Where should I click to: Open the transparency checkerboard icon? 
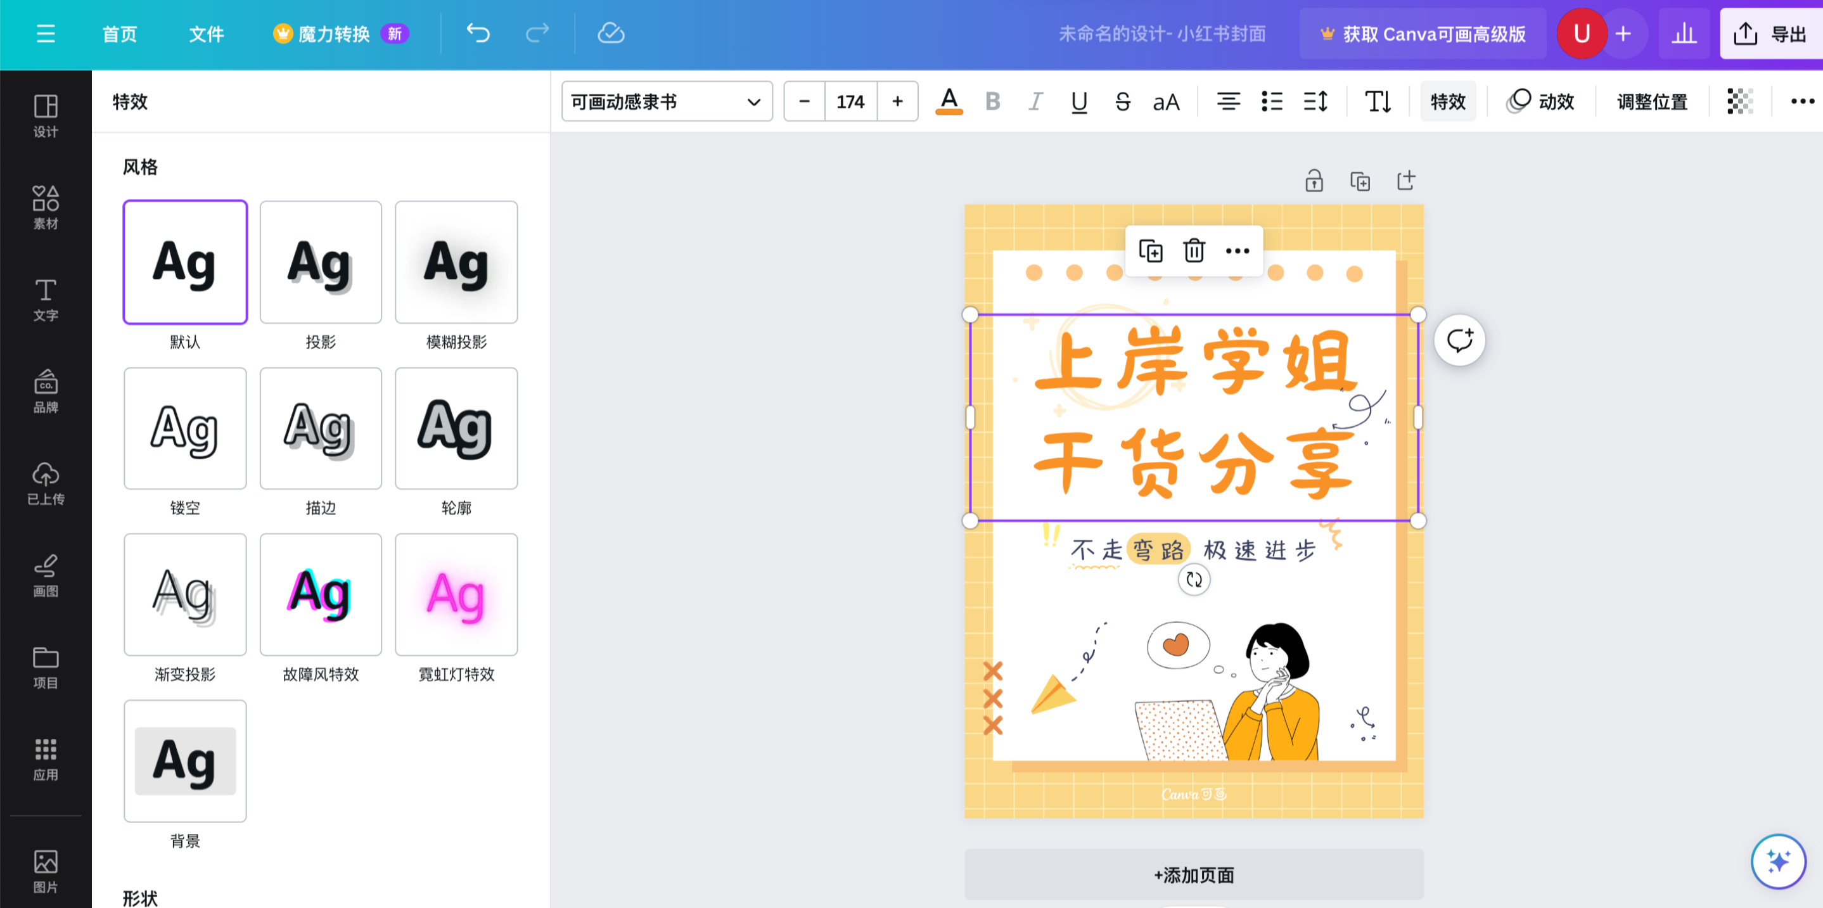coord(1739,101)
